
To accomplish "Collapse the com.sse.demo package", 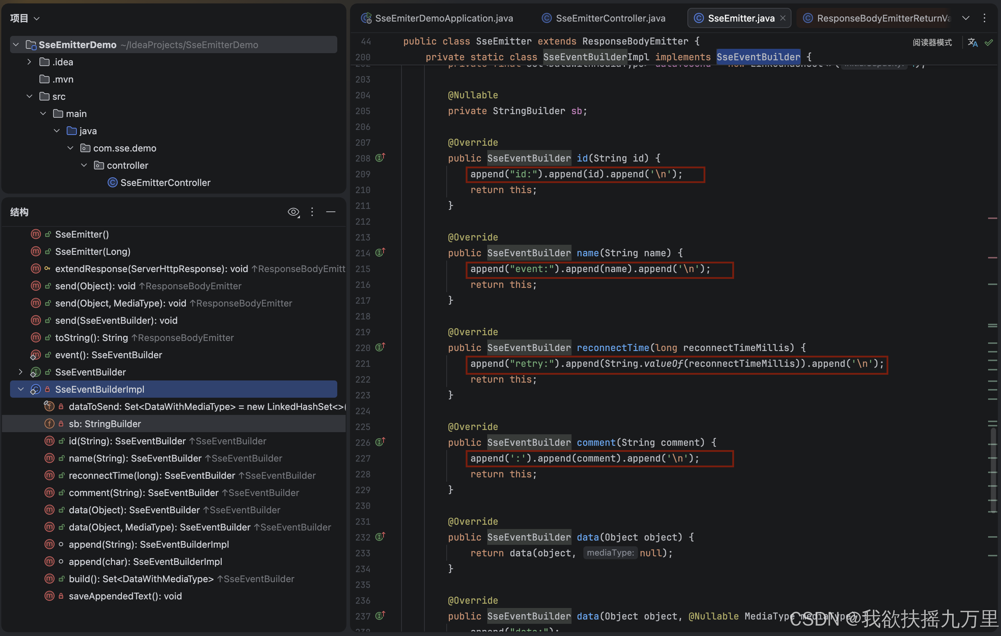I will (x=70, y=148).
